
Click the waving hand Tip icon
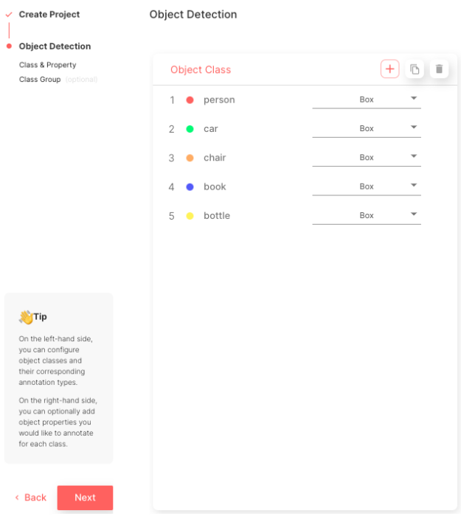tap(26, 317)
